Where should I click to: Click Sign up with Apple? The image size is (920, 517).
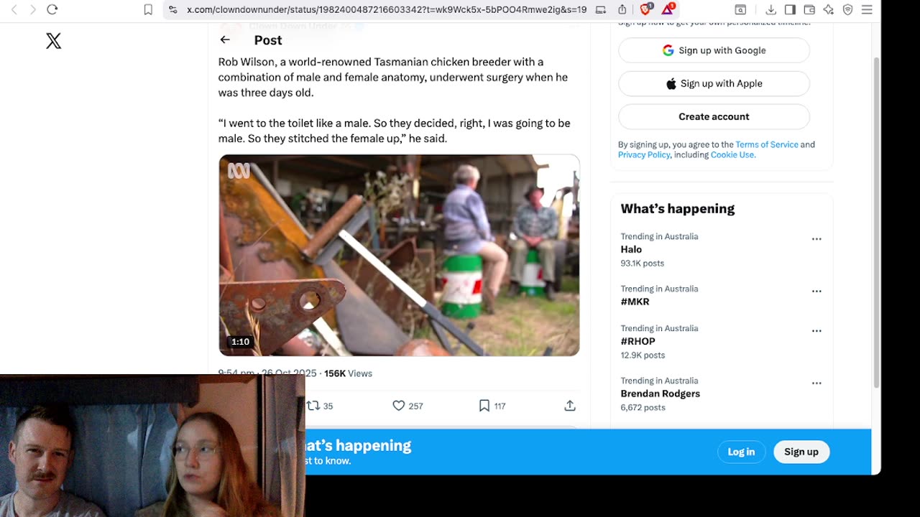click(x=714, y=83)
